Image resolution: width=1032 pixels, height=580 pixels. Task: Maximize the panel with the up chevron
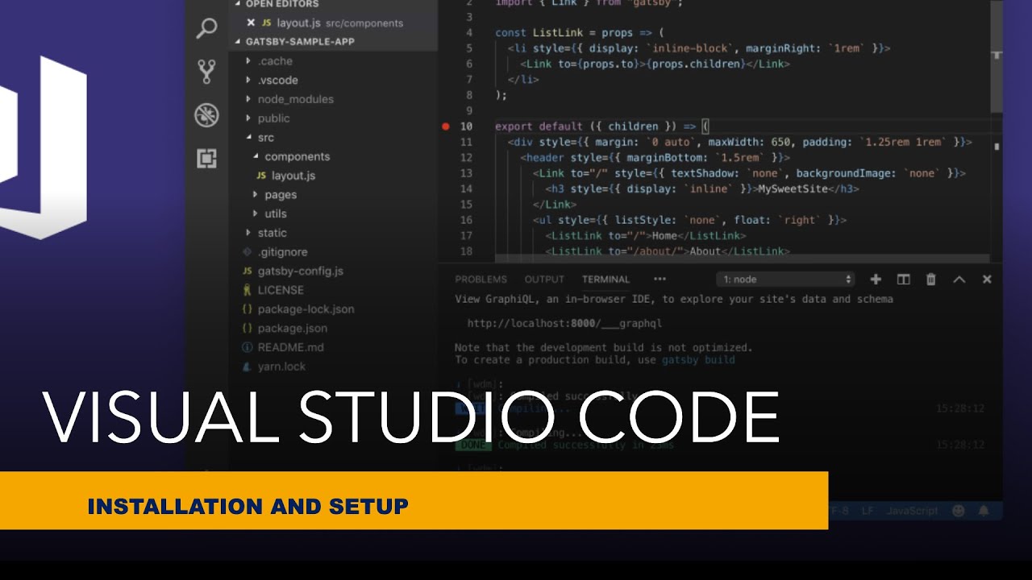[959, 280]
